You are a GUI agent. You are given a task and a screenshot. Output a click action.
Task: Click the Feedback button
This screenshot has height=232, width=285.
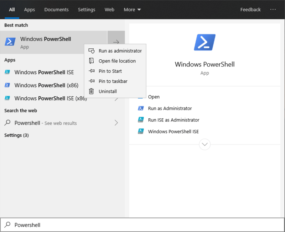(250, 10)
